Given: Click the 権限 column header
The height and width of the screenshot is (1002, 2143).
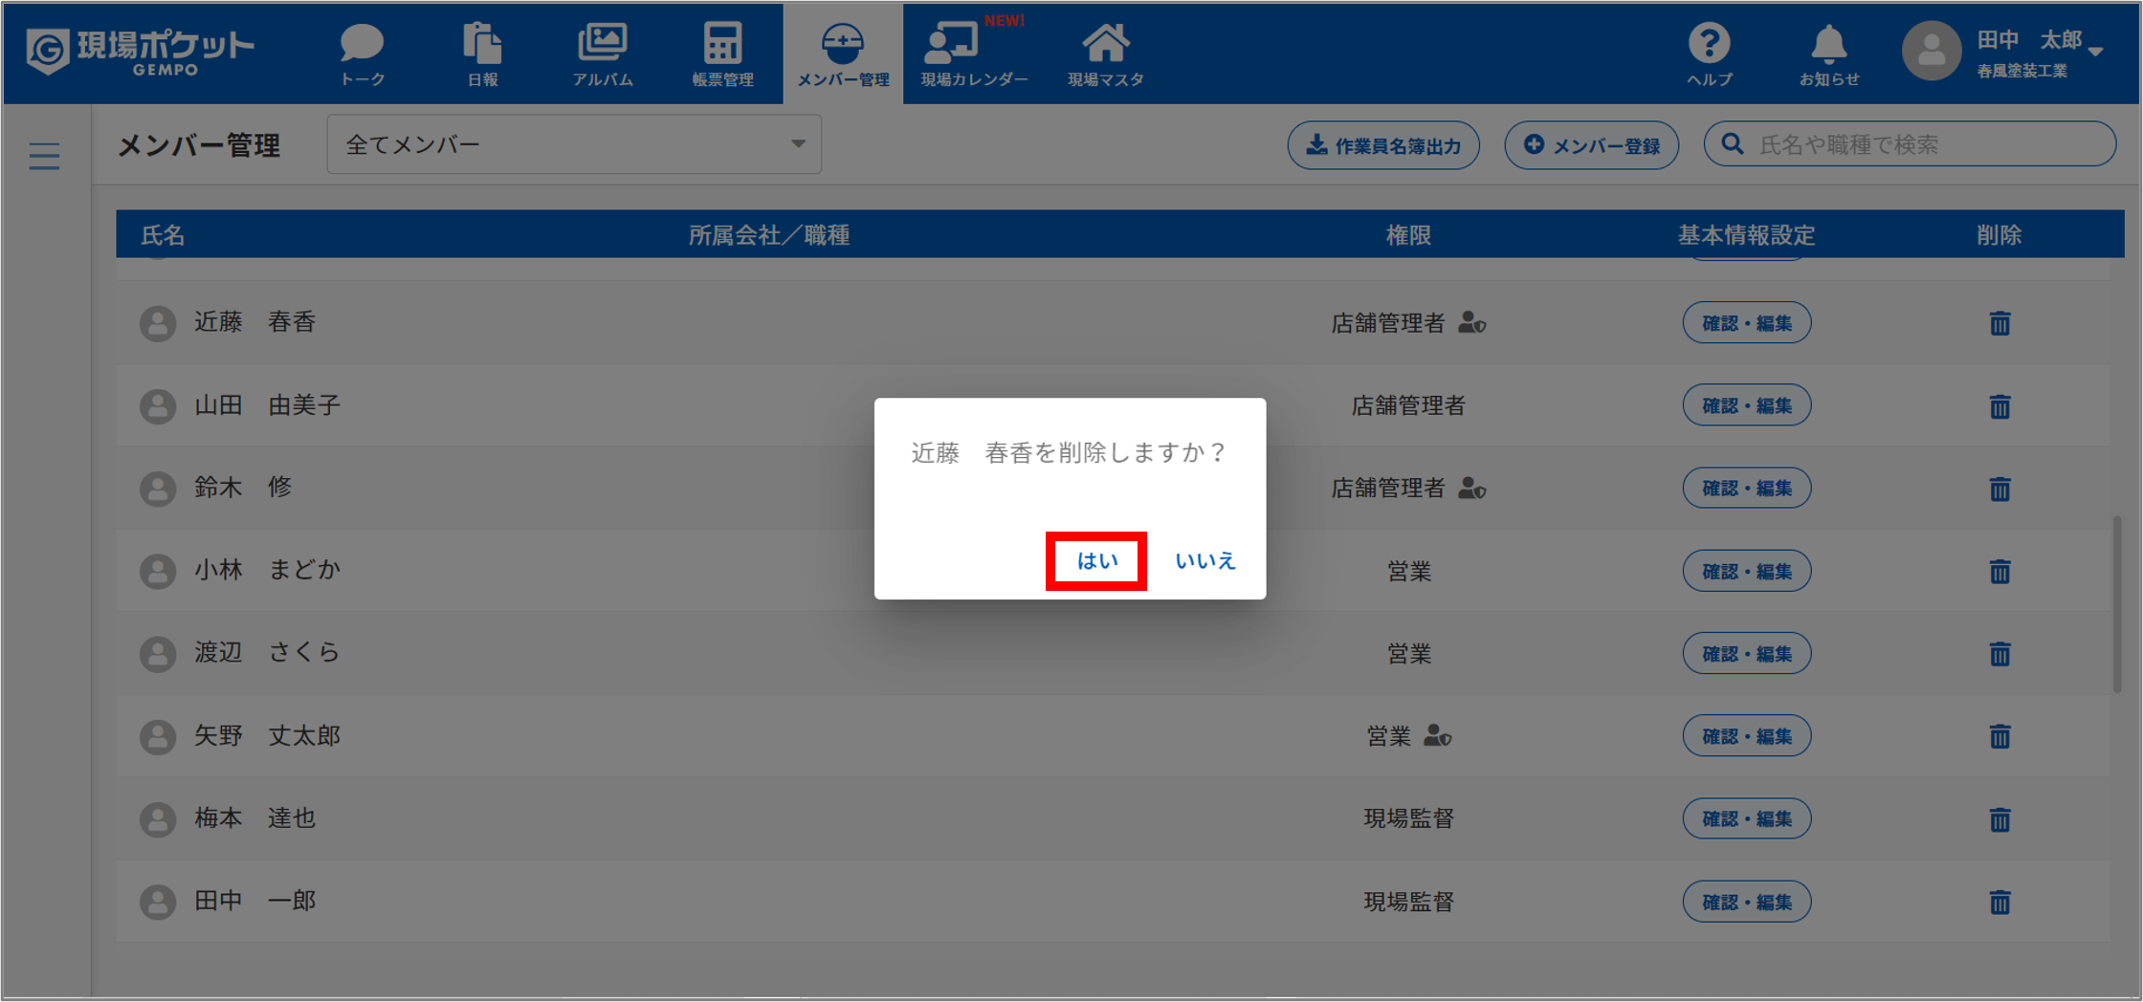Looking at the screenshot, I should coord(1408,235).
